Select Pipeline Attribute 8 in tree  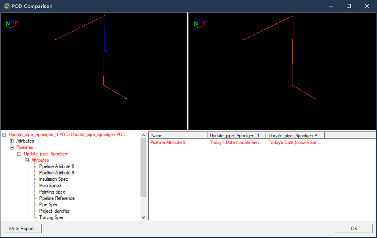coord(56,166)
